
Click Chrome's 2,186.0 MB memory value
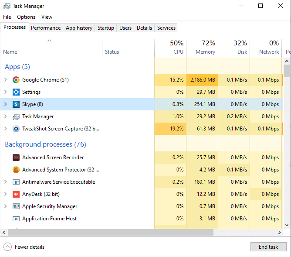(203, 80)
